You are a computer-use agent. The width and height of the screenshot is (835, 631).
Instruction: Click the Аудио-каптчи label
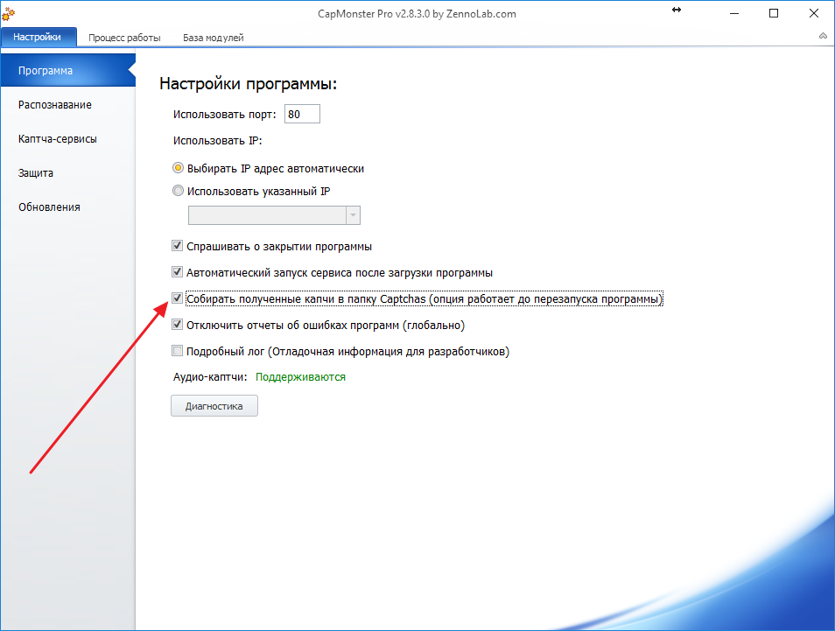[x=210, y=377]
